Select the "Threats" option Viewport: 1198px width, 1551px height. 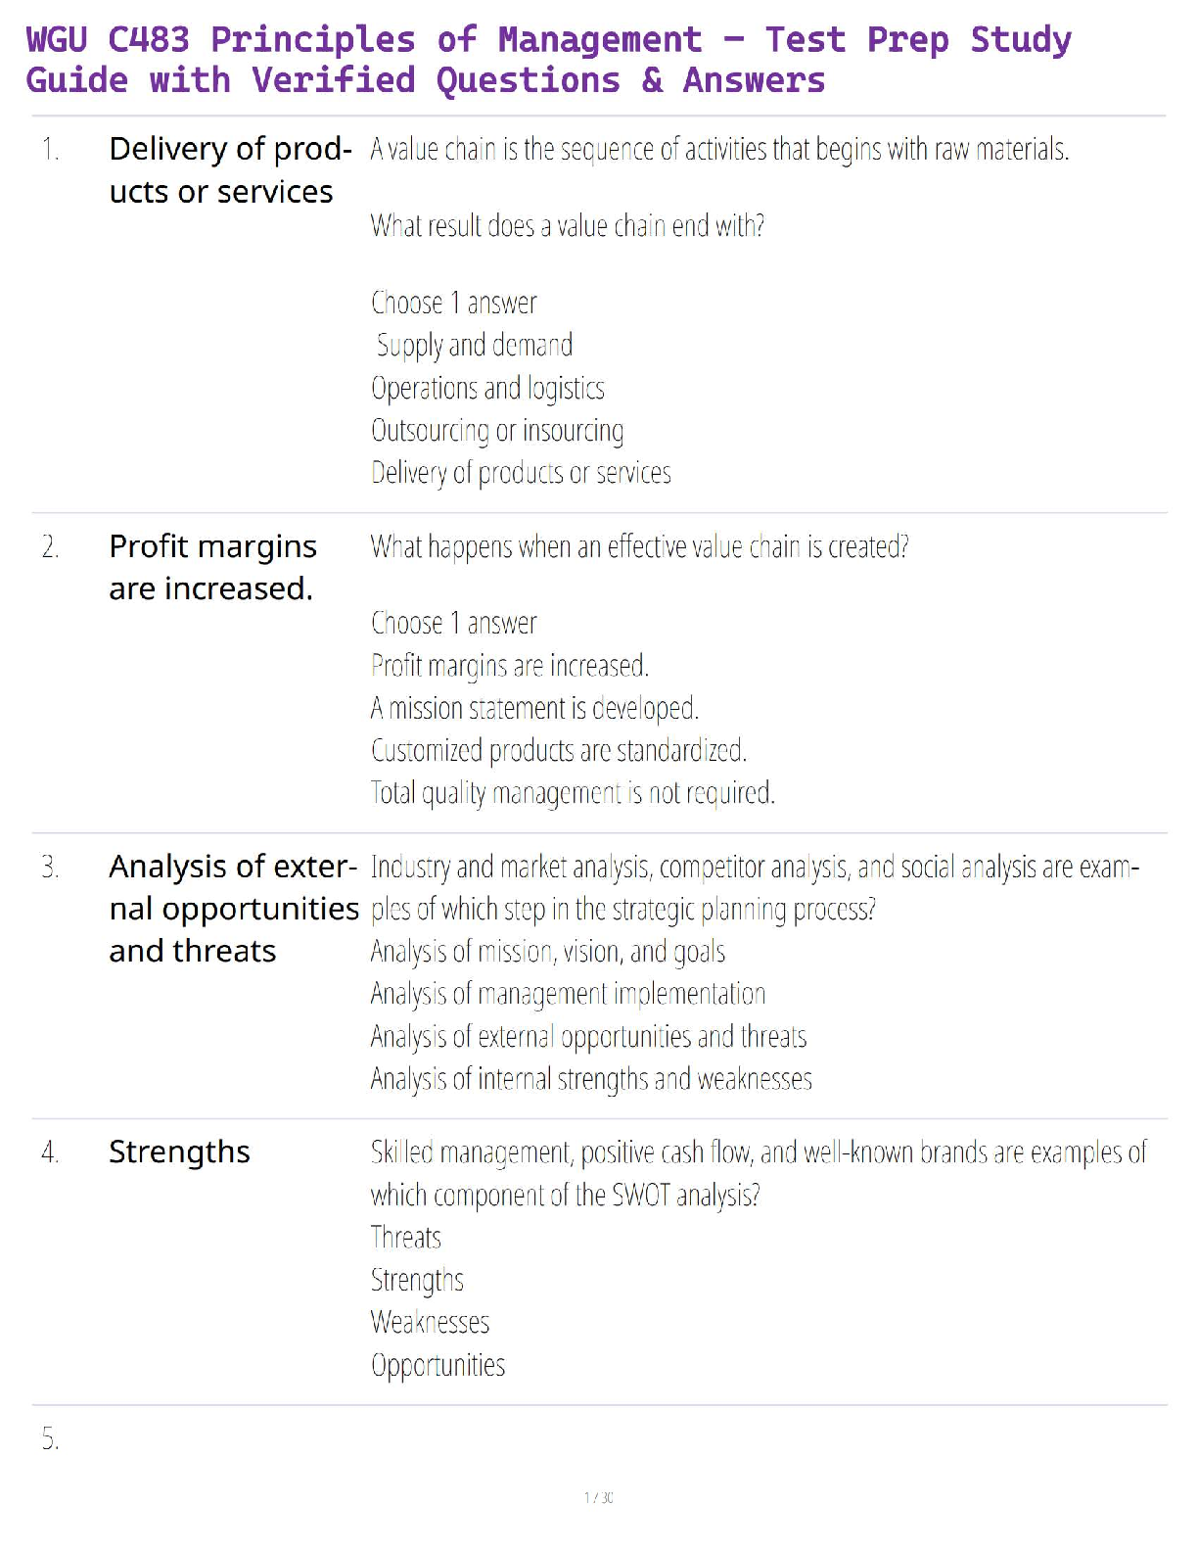(x=406, y=1238)
